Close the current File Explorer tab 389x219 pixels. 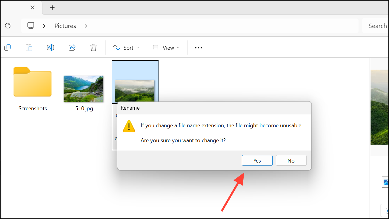33,7
